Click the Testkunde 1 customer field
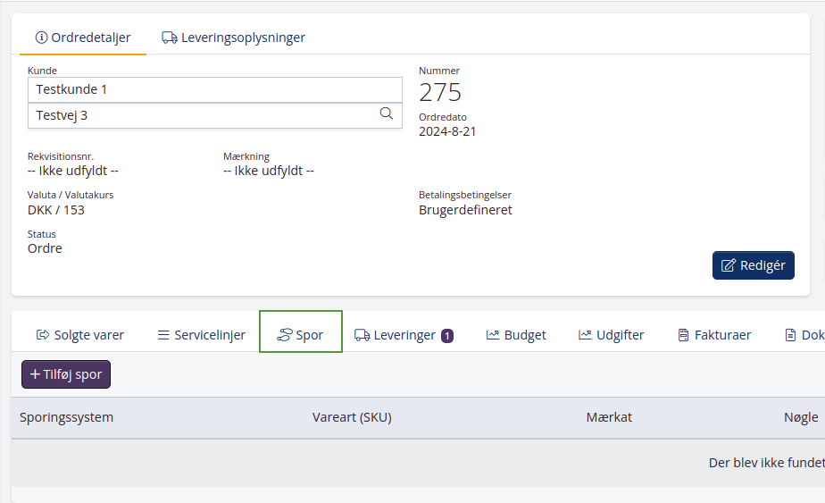Image resolution: width=825 pixels, height=503 pixels. (x=214, y=89)
